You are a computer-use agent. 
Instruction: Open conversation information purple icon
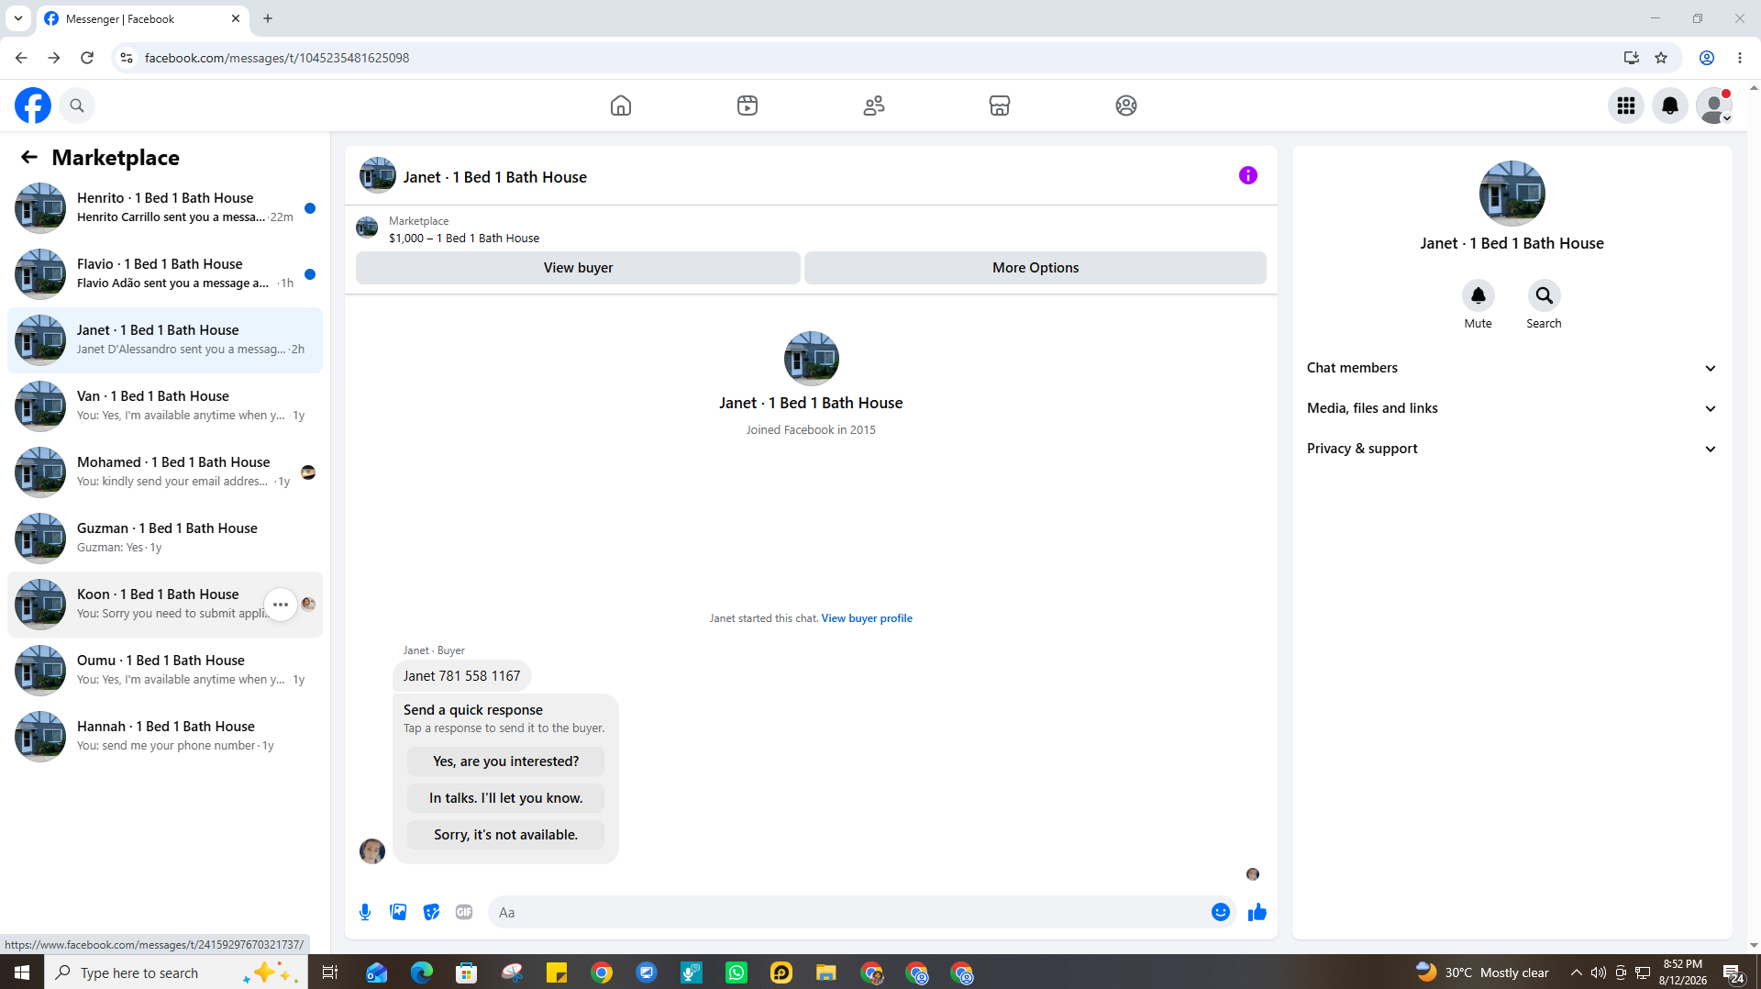[1248, 175]
